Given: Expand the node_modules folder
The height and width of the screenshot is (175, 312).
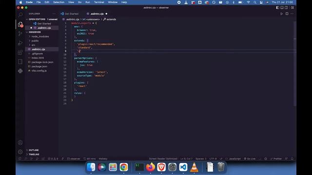Looking at the screenshot, I should pos(40,36).
